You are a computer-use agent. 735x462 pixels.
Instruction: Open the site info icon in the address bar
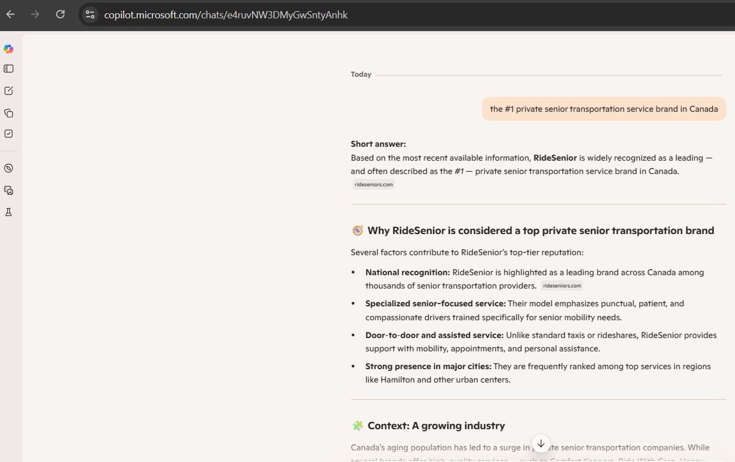pos(90,15)
